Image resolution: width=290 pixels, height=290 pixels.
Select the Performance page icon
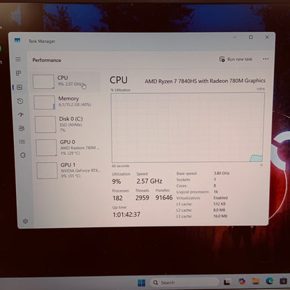(x=20, y=87)
